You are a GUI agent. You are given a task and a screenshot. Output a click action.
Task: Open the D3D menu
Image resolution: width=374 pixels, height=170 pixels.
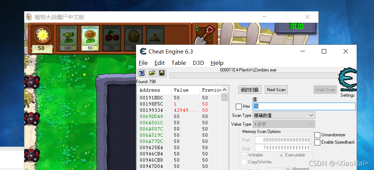tap(199, 63)
